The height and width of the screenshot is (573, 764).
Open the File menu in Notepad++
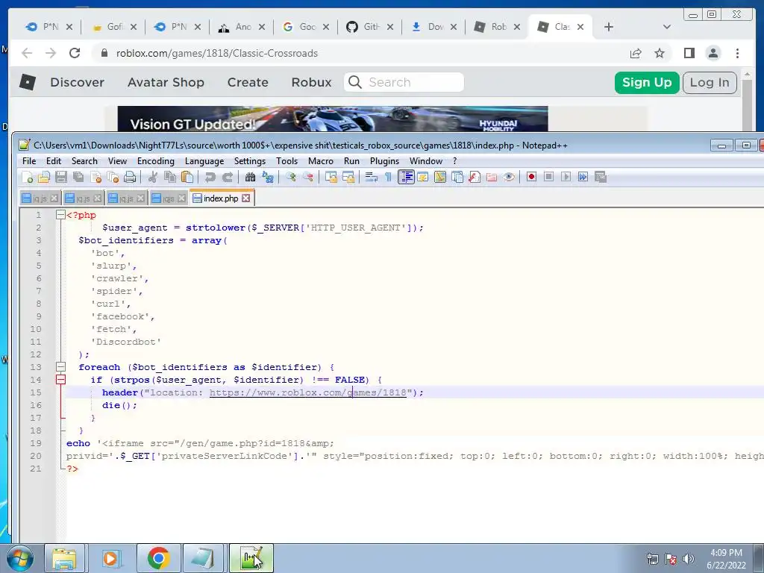[29, 161]
